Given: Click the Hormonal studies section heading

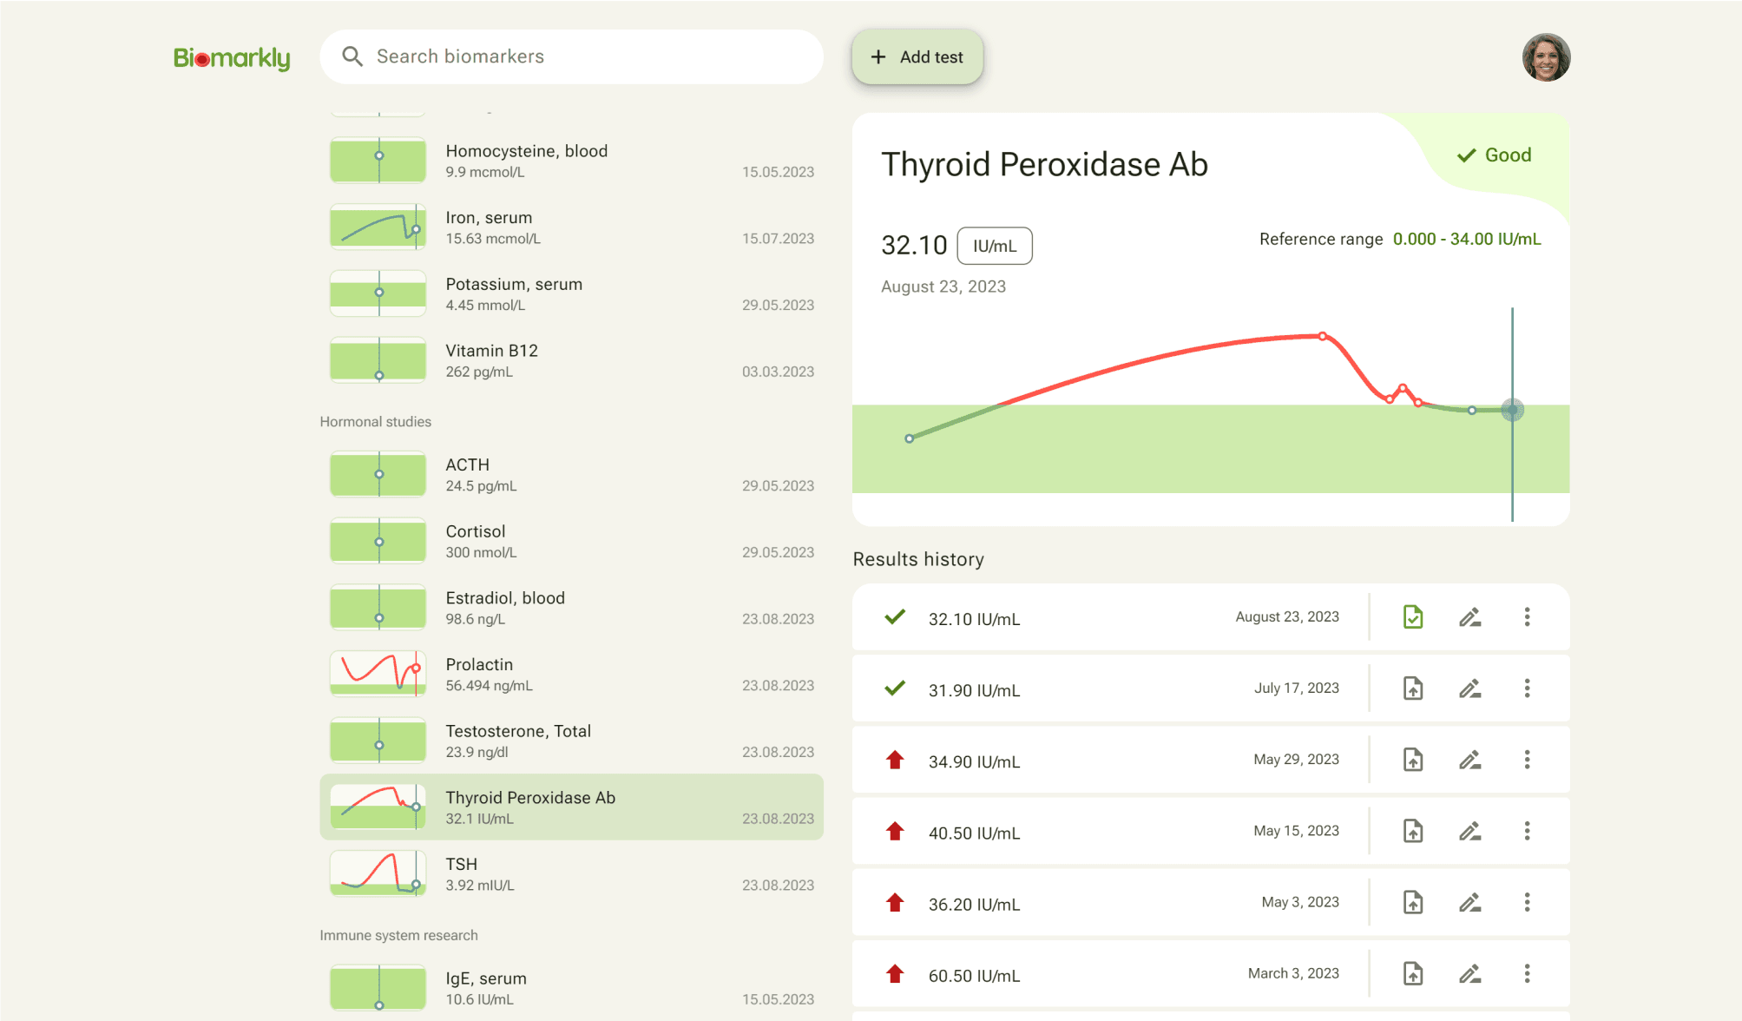Looking at the screenshot, I should tap(375, 422).
